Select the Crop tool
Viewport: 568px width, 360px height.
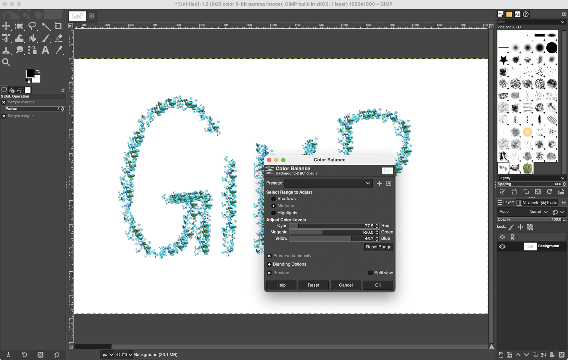[58, 26]
